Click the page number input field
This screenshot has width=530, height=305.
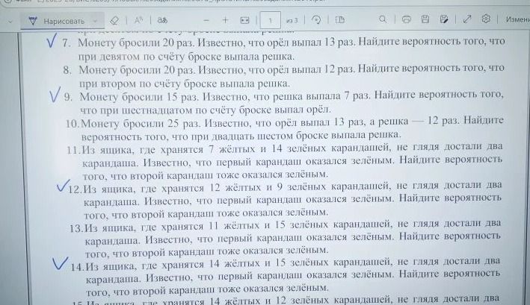coord(270,20)
